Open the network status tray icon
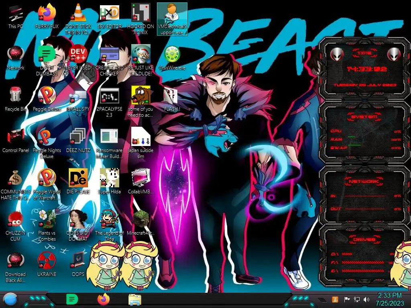This screenshot has height=308, width=411. tap(356, 299)
